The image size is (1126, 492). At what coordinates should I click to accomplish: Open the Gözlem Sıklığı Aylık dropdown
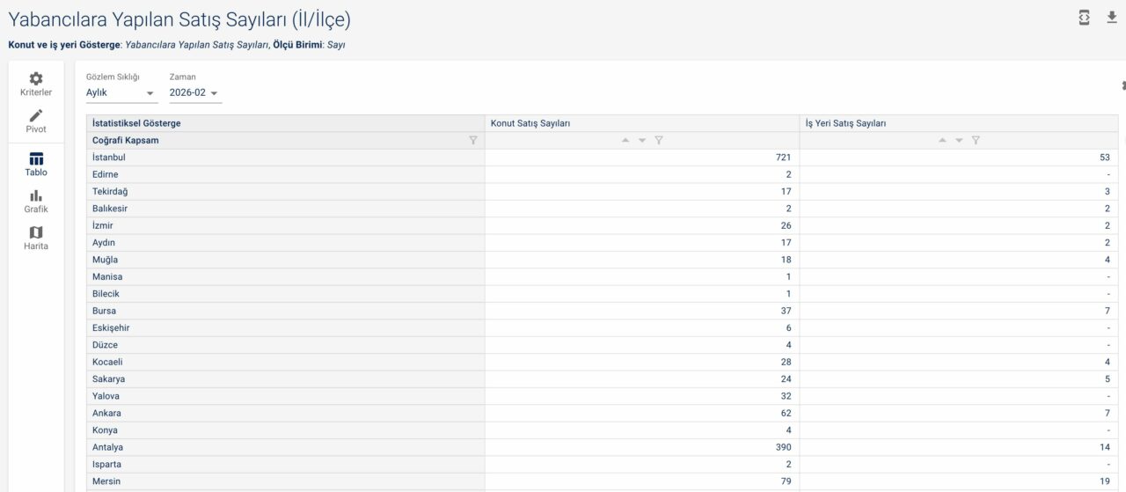point(121,92)
